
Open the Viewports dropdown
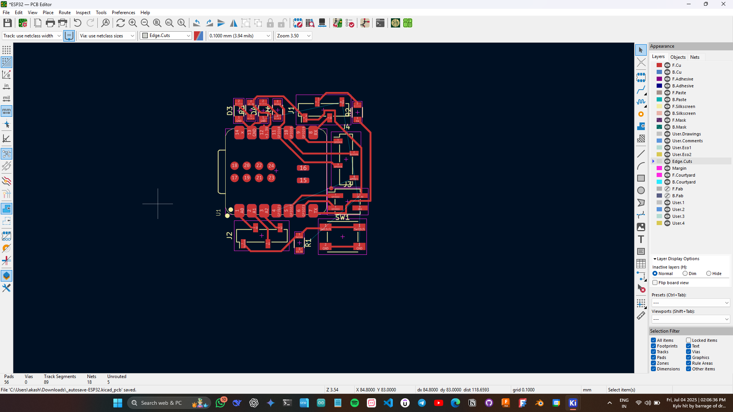point(691,319)
